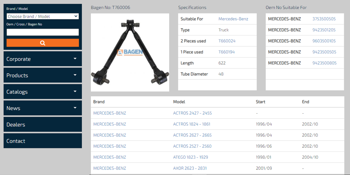Open model ACTROS 2527 - 2560
350x175 pixels.
click(x=192, y=146)
